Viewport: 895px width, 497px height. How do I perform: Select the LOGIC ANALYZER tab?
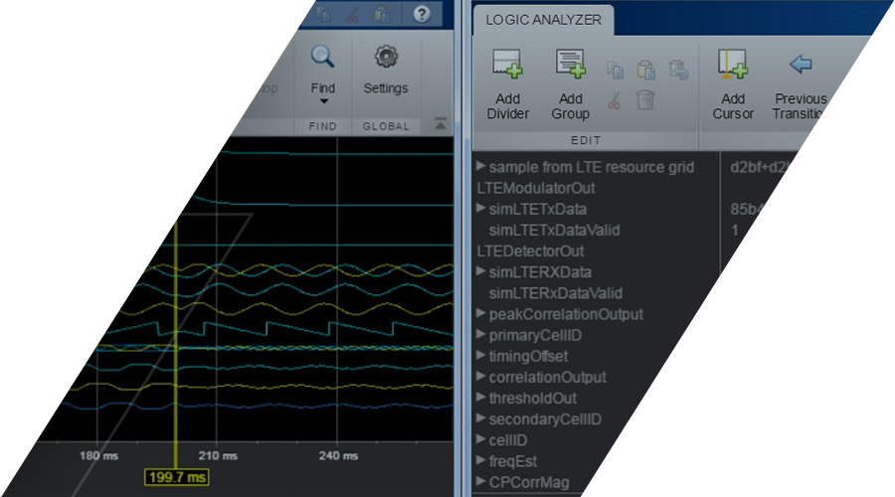coord(543,20)
